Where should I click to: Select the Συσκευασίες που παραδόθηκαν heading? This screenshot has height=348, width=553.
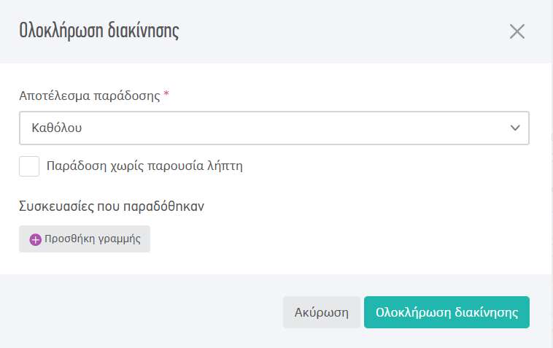pos(112,206)
